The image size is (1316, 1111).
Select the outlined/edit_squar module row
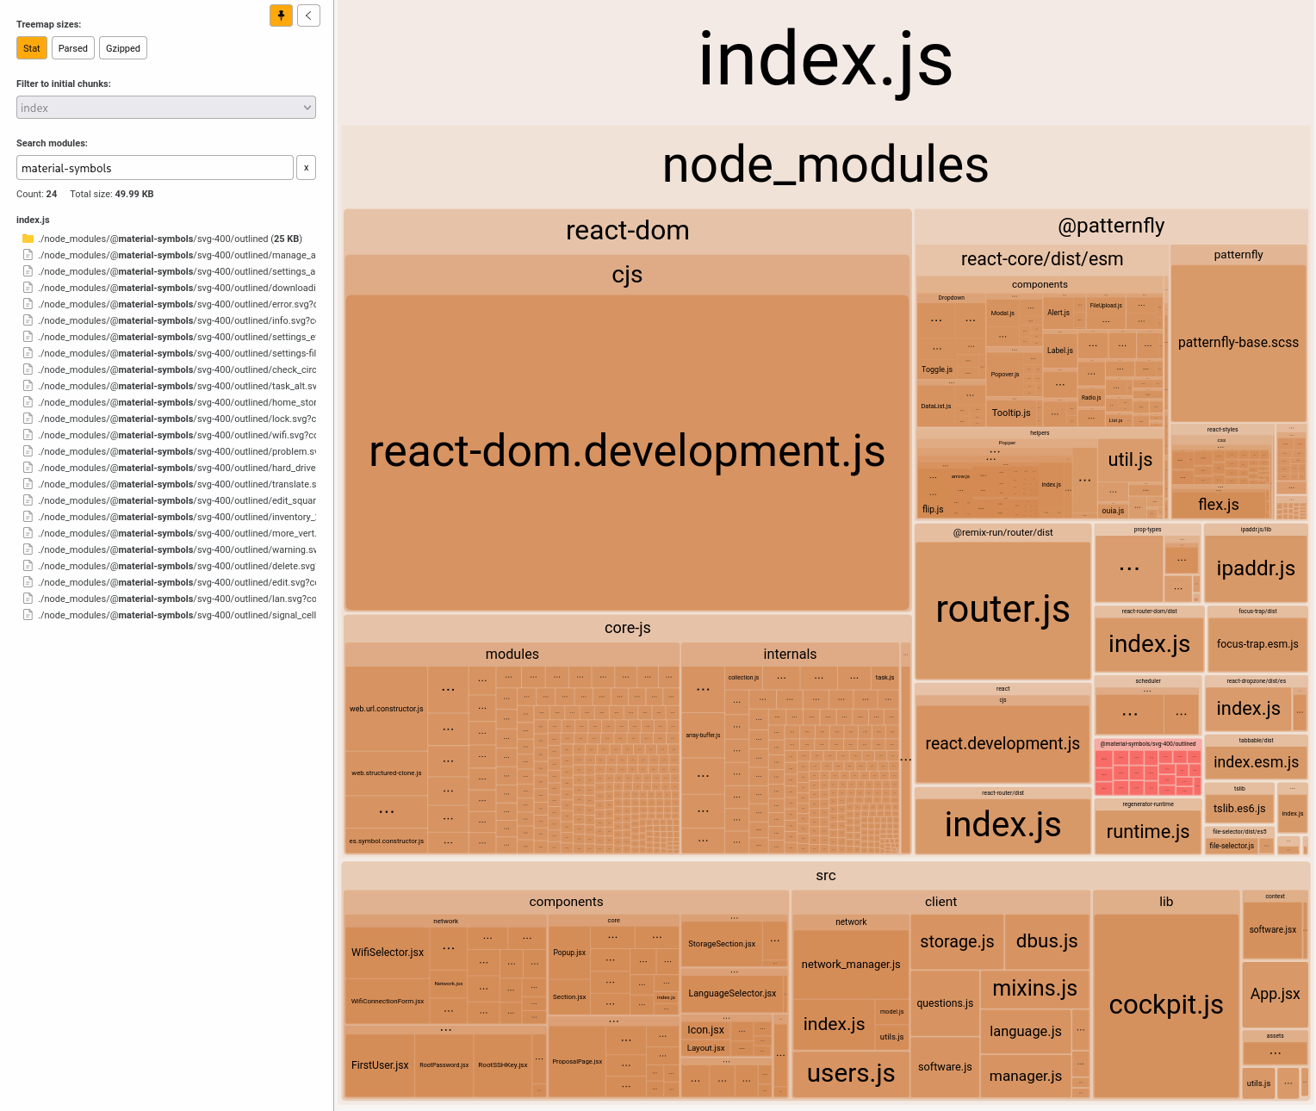point(170,500)
